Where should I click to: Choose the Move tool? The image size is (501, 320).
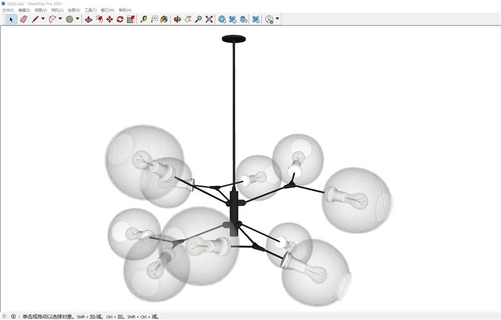[x=110, y=19]
